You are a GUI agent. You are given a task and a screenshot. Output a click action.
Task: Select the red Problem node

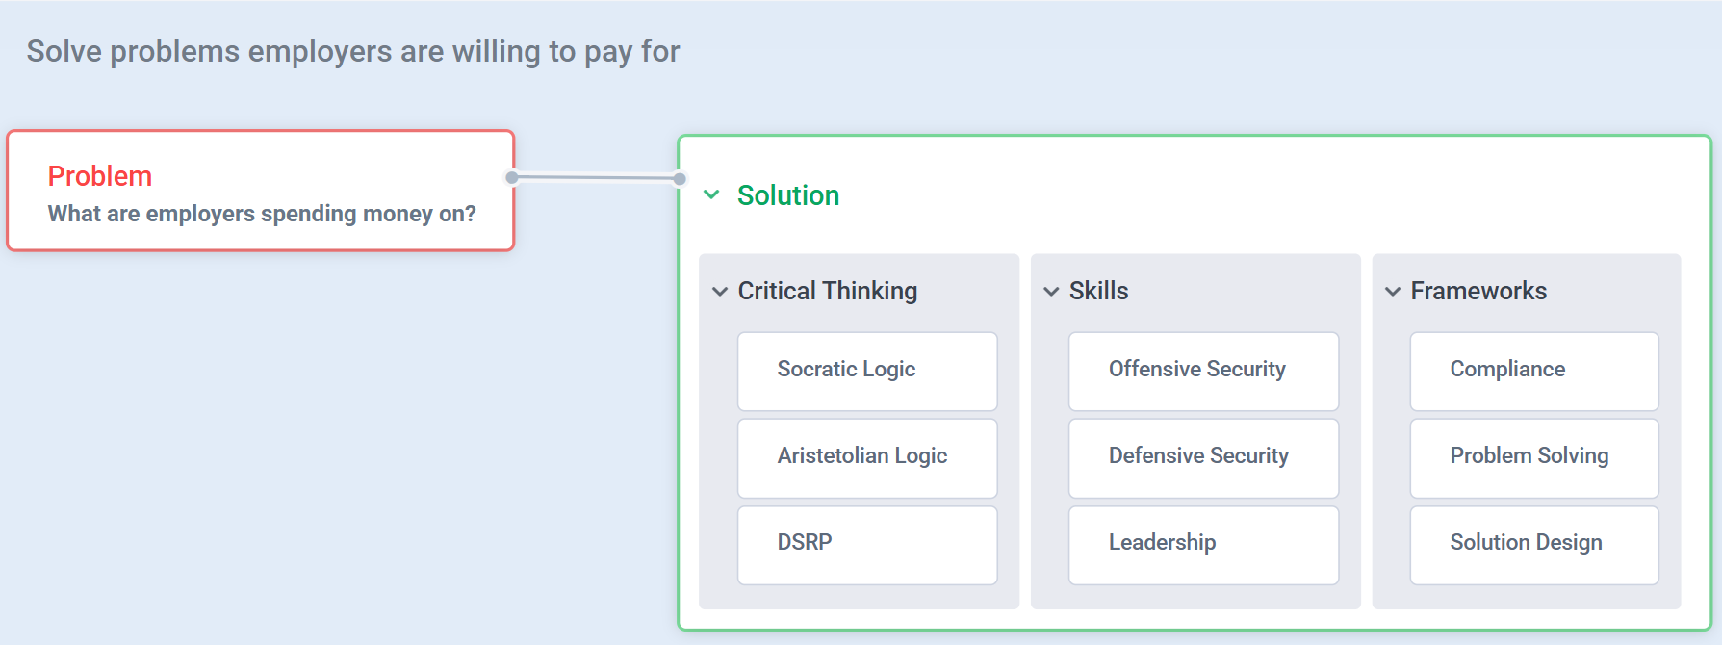click(261, 191)
